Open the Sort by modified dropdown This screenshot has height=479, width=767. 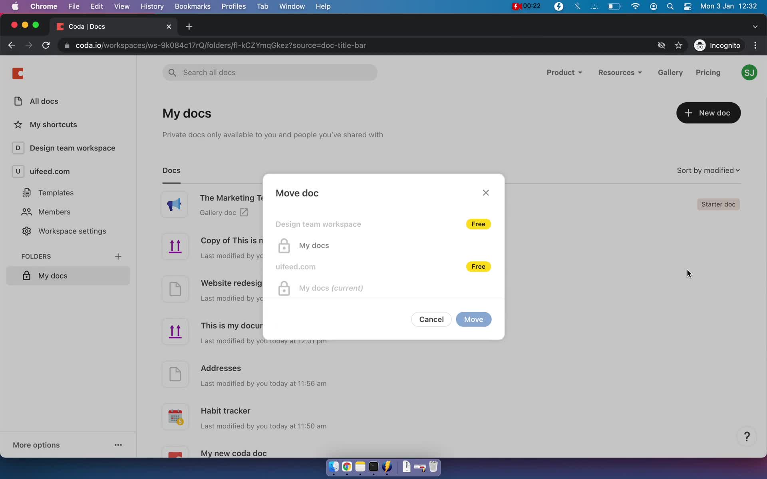708,170
